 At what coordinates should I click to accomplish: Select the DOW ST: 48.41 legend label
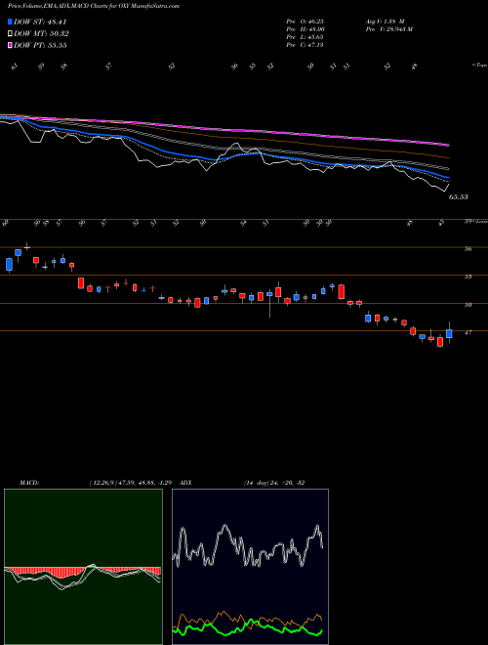pyautogui.click(x=40, y=21)
